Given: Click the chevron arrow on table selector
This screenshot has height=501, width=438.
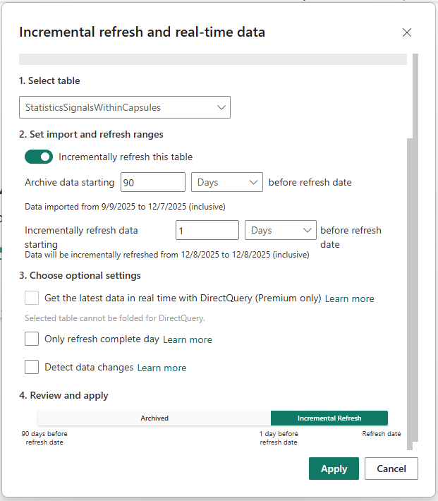Looking at the screenshot, I should pos(221,107).
